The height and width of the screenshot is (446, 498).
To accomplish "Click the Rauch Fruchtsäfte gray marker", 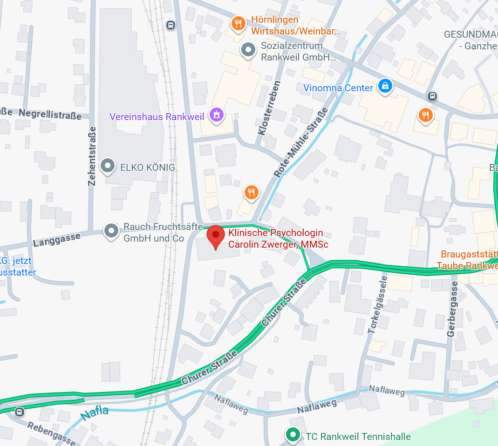I will point(111,231).
